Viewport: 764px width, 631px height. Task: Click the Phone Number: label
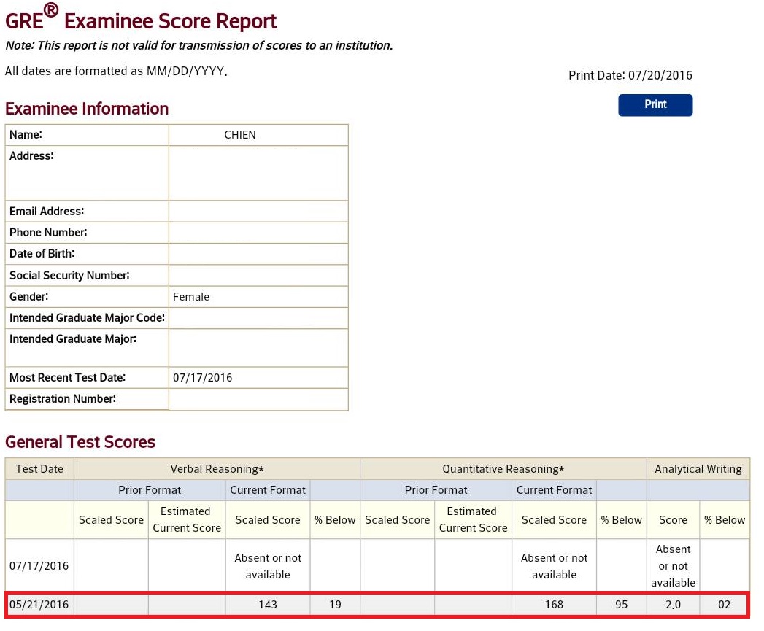(48, 233)
